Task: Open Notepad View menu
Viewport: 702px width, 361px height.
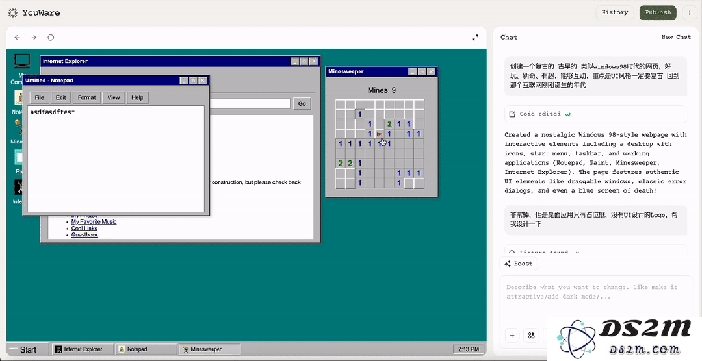Action: [x=114, y=97]
